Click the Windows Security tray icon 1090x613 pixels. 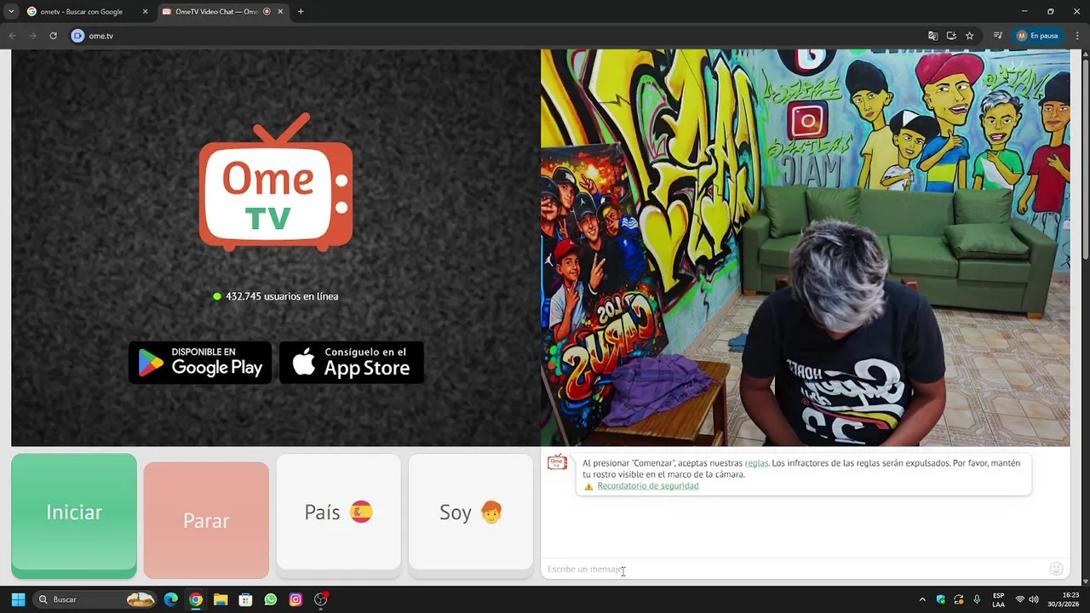941,599
